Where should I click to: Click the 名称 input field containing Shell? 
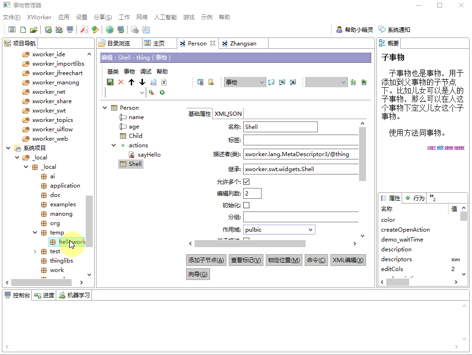[280, 127]
